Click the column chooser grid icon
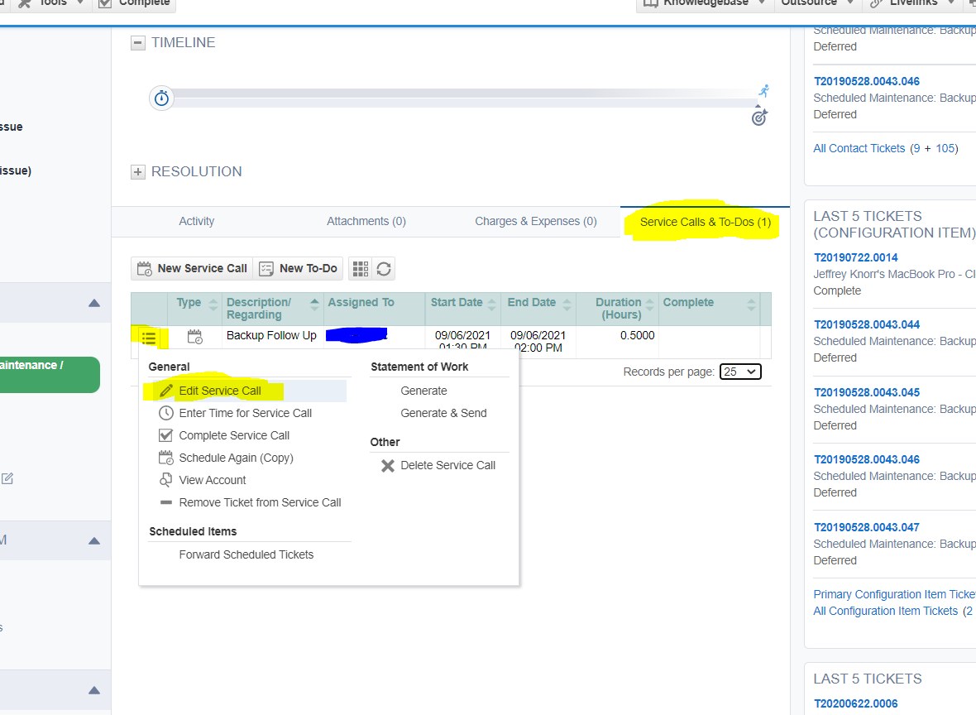Screen dimensions: 976x715 click(x=360, y=268)
